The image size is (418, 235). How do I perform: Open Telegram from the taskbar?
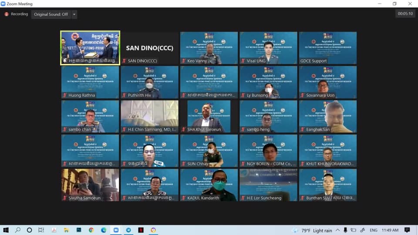[x=128, y=230]
